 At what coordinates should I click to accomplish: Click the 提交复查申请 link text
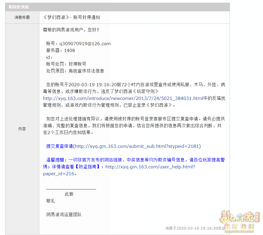[x=60, y=146]
